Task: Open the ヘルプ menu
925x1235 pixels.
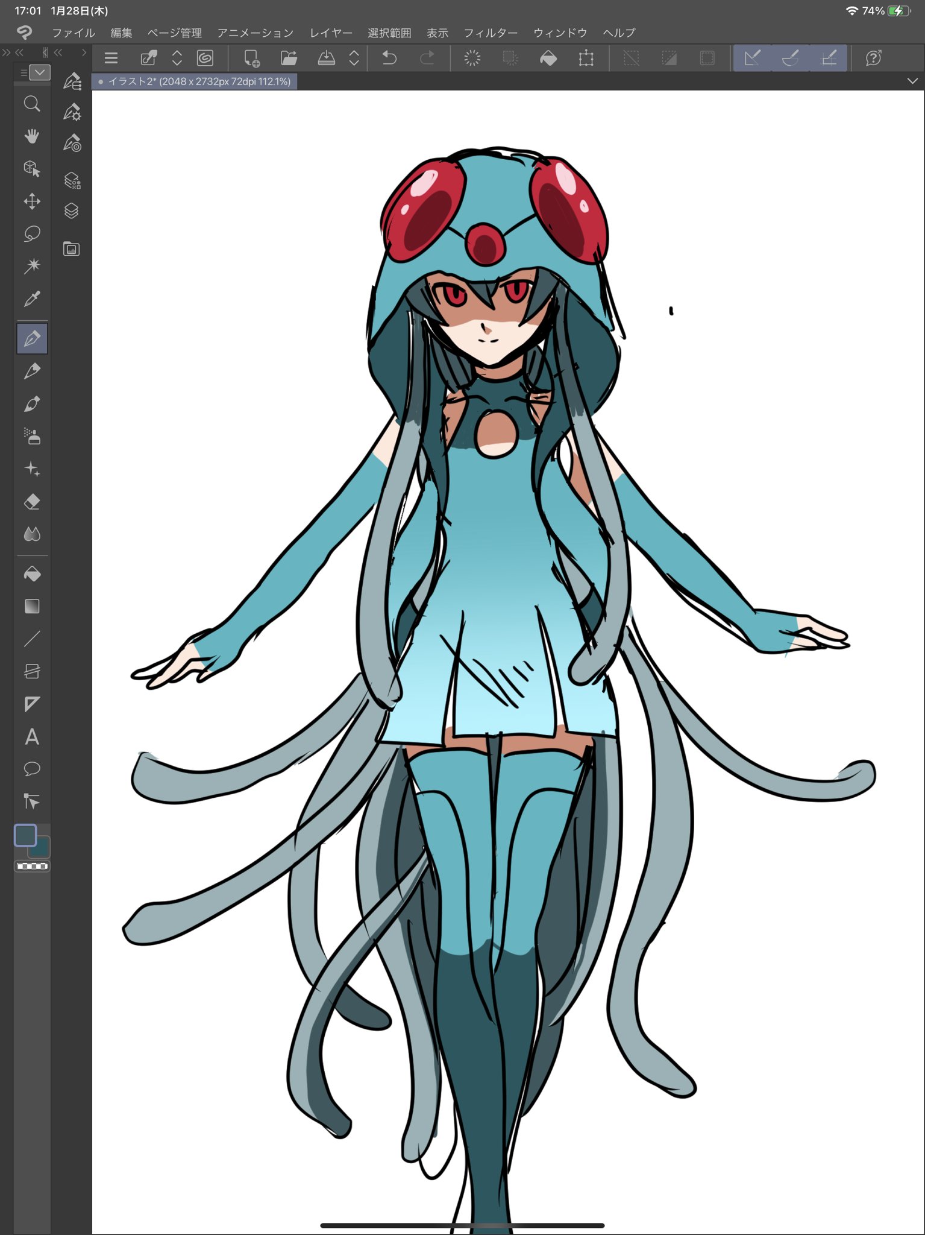Action: click(619, 33)
